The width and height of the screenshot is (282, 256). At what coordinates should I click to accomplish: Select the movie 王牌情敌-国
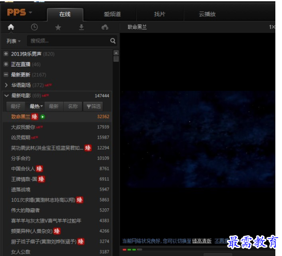tap(24, 179)
